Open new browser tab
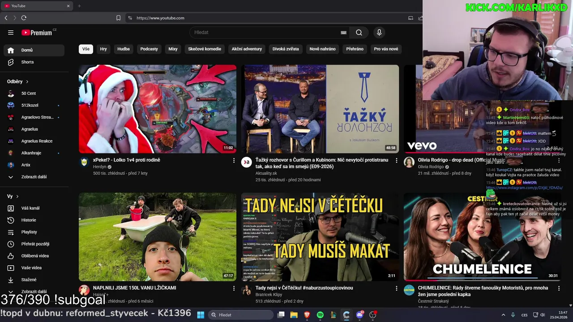573x322 pixels. coord(79,6)
